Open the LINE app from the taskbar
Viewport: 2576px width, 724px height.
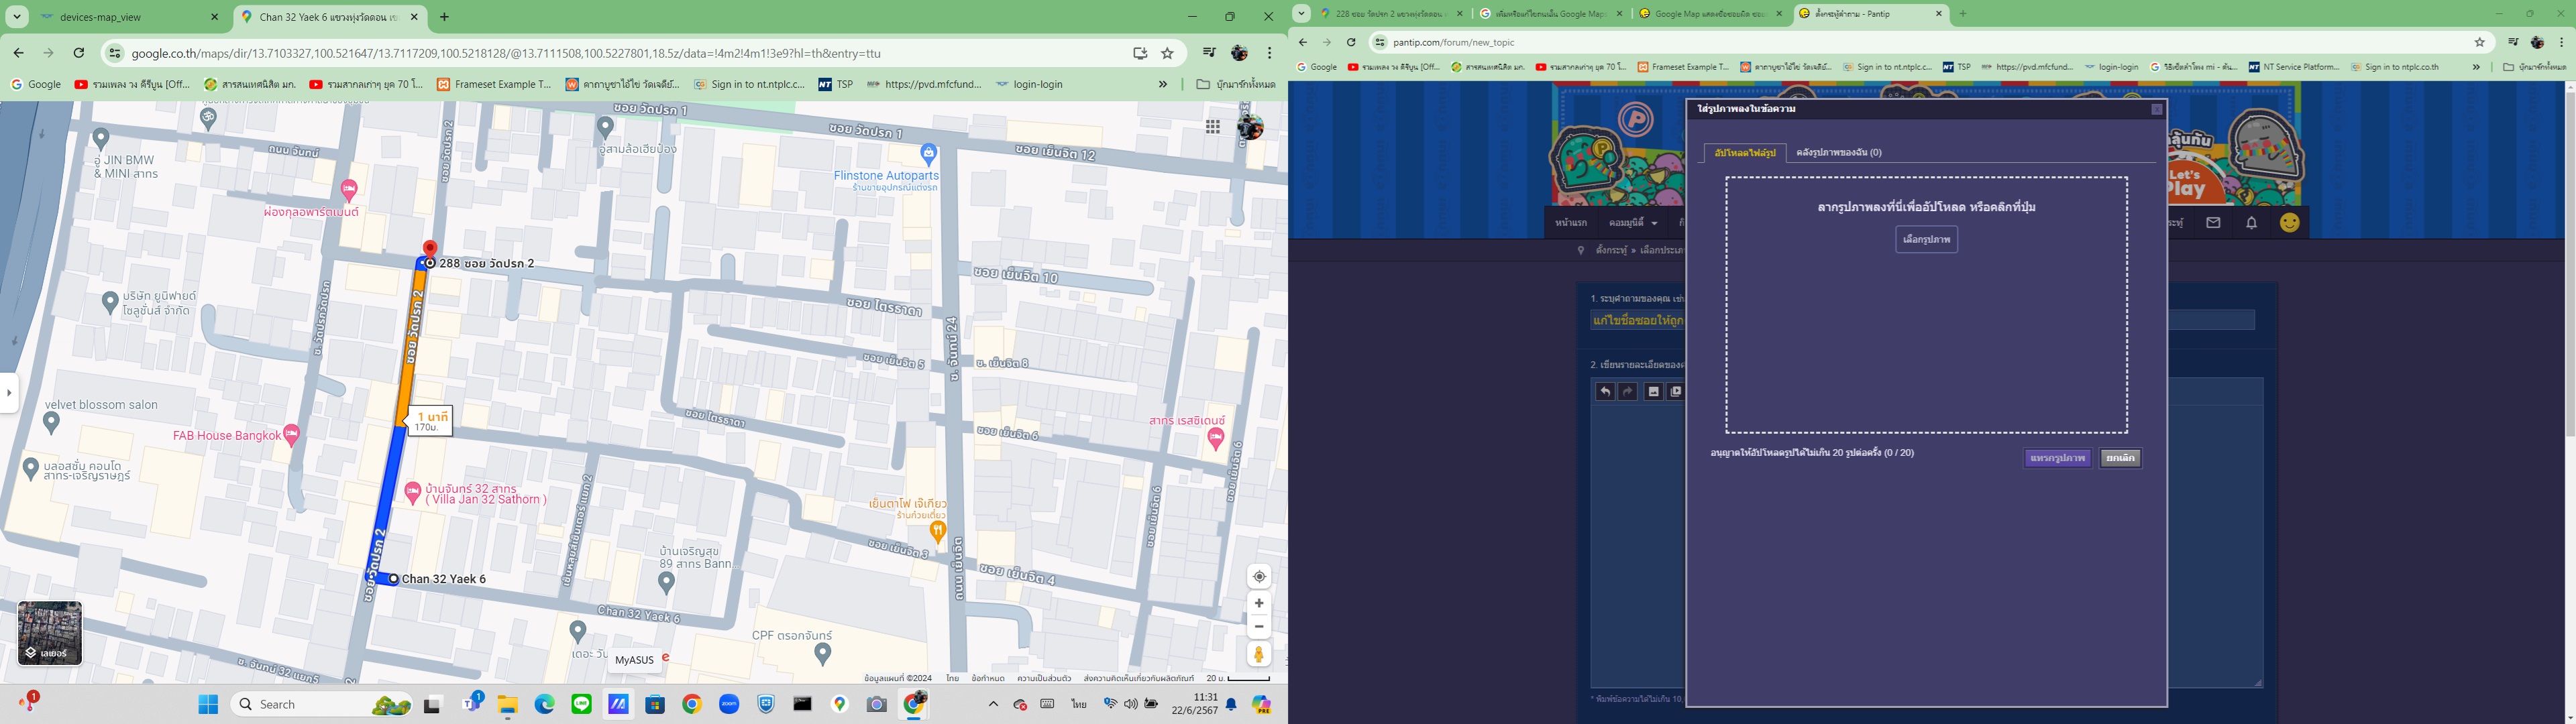(581, 705)
